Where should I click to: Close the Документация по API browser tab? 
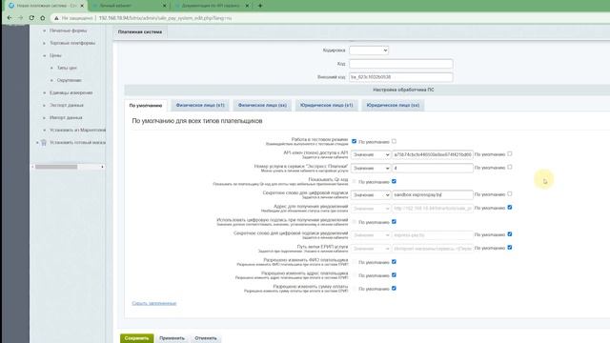[247, 6]
